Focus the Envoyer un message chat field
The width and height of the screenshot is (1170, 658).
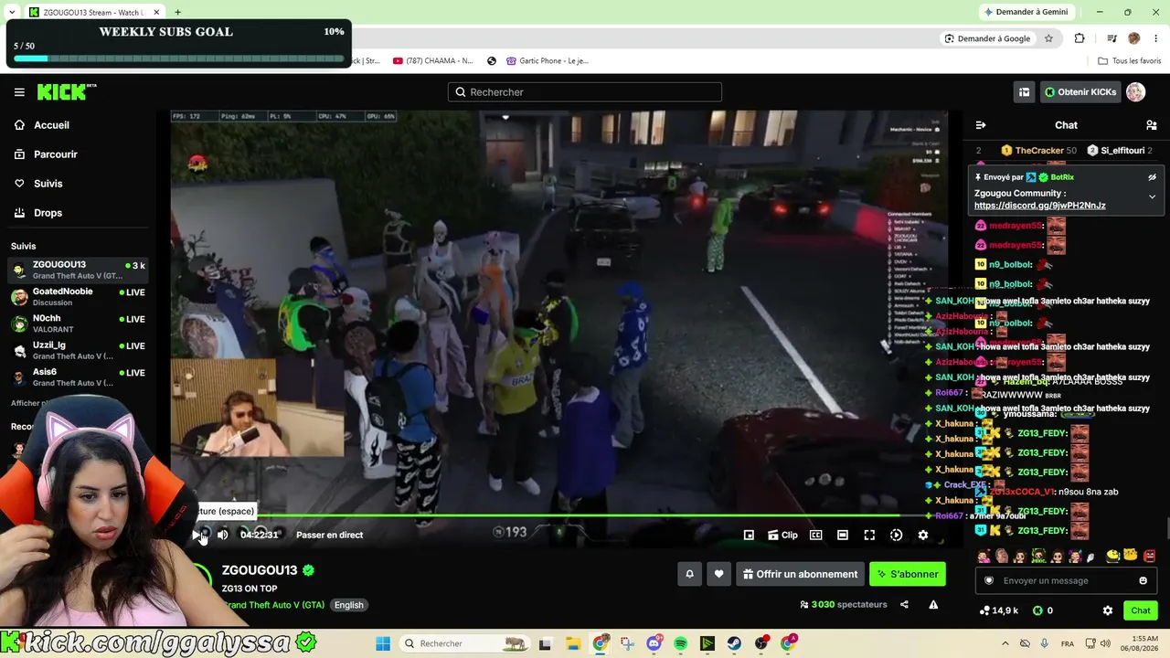[x=1066, y=580]
